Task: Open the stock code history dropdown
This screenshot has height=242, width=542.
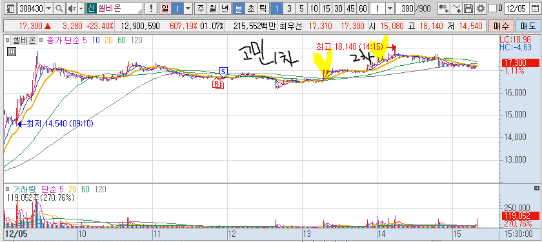Action: (x=48, y=8)
